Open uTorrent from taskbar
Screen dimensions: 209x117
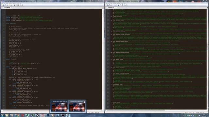coord(27,115)
